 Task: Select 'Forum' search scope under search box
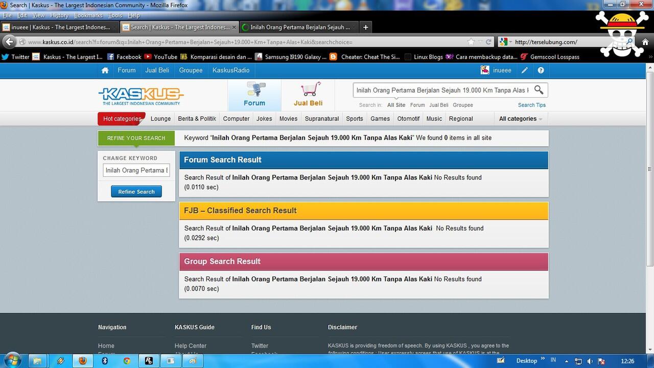tap(417, 105)
